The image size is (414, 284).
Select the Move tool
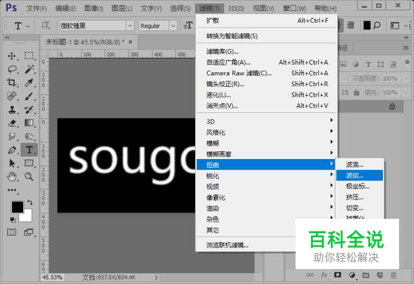(11, 56)
